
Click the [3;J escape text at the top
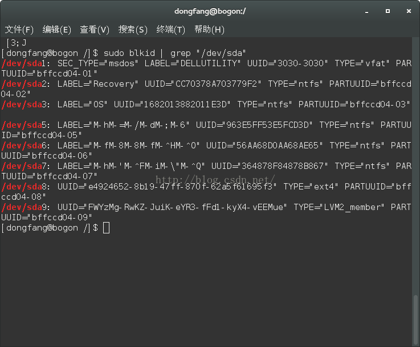(x=17, y=43)
